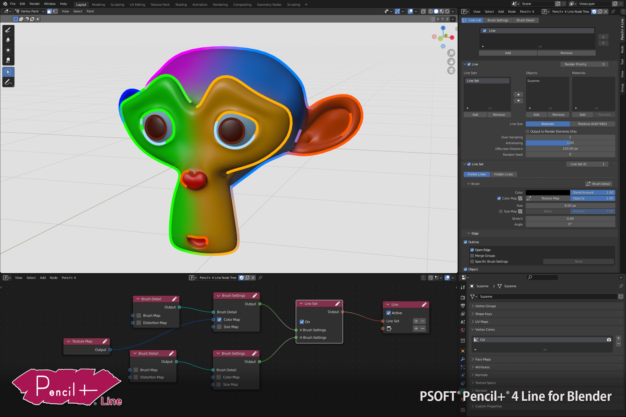Click edit pencil icon on Line Set node
This screenshot has height=417, width=626.
click(338, 303)
